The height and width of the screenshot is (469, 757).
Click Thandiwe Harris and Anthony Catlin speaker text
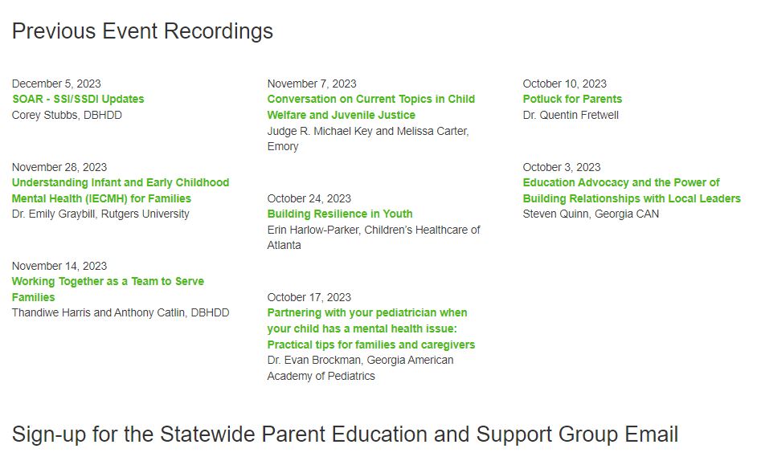click(121, 312)
